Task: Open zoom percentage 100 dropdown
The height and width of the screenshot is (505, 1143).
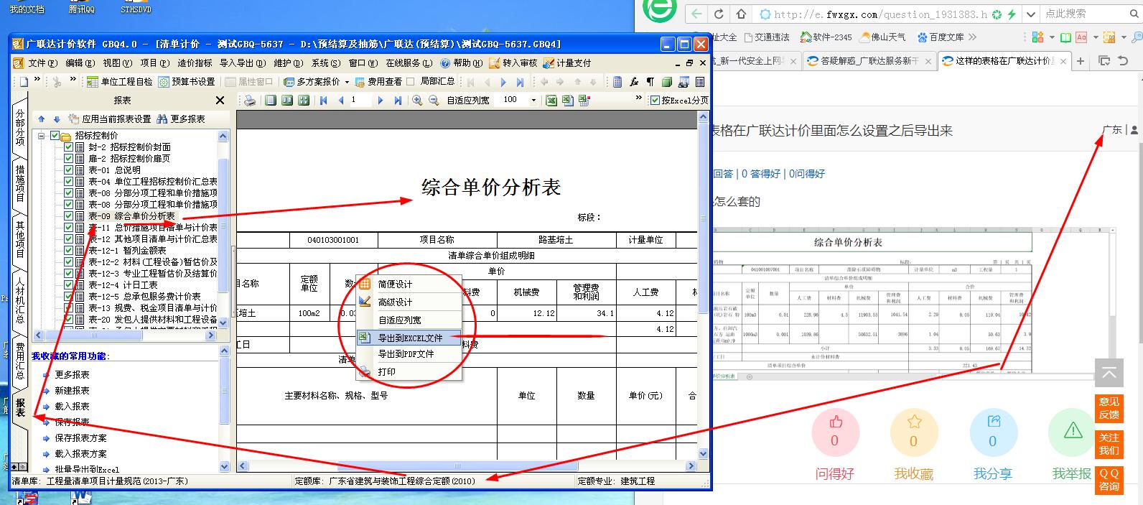Action: (x=533, y=101)
